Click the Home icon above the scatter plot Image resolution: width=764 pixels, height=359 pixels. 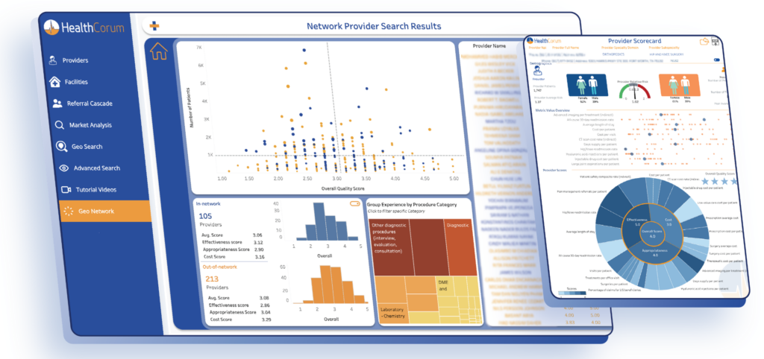click(x=158, y=51)
